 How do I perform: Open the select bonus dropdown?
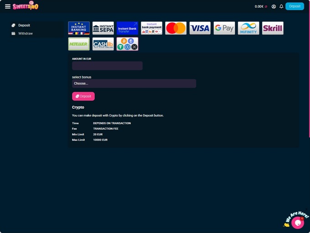click(134, 83)
